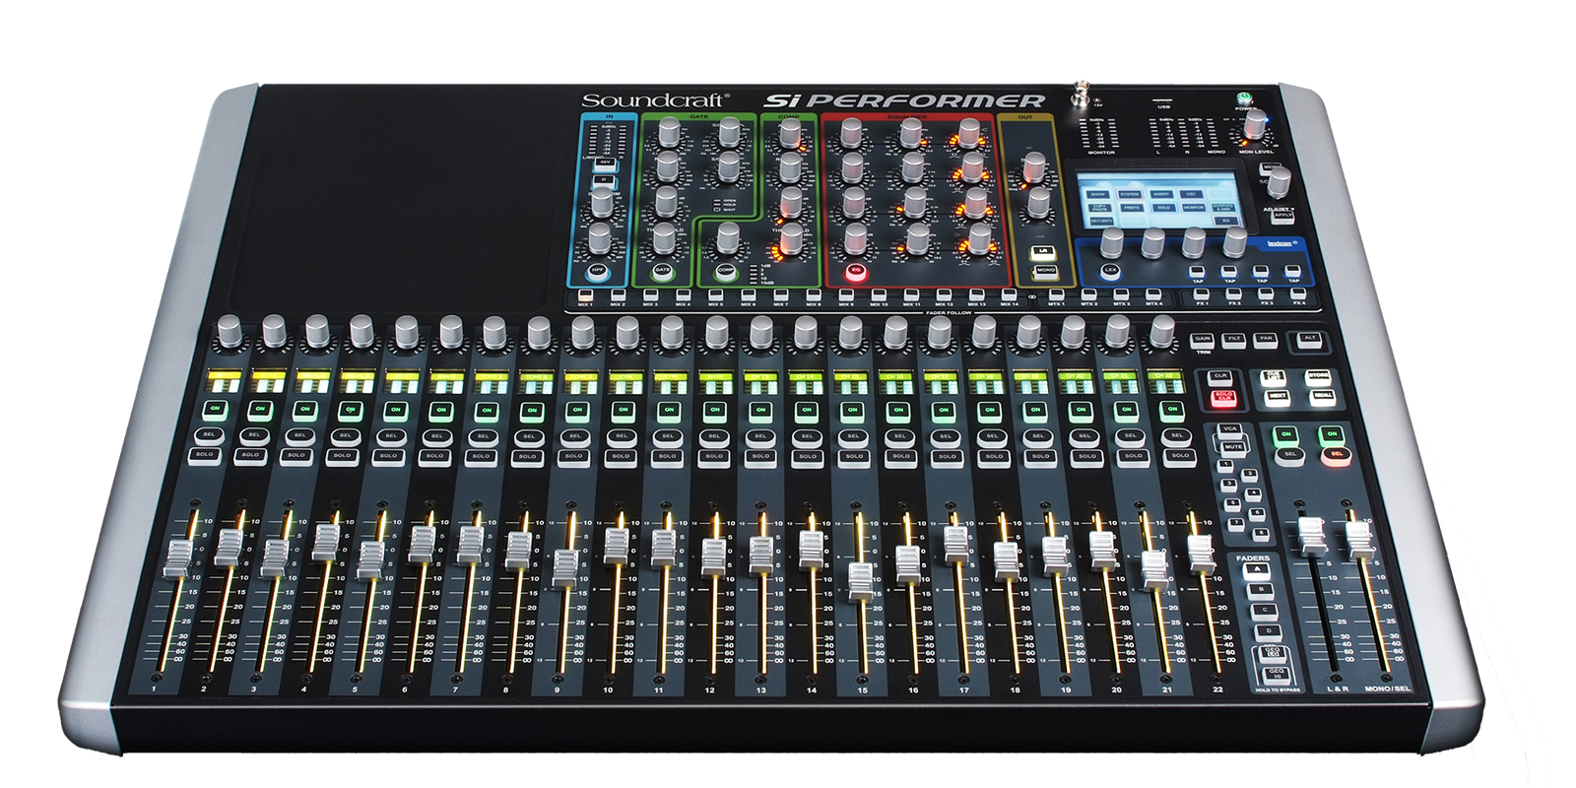Image resolution: width=1576 pixels, height=788 pixels.
Task: Select the FX 4 send button
Action: 1298,294
